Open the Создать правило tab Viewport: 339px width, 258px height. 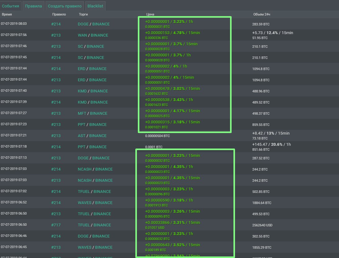pyautogui.click(x=65, y=6)
